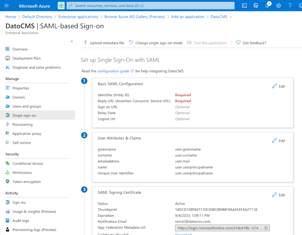Open notifications bell icon
302x235 pixels.
click(268, 5)
